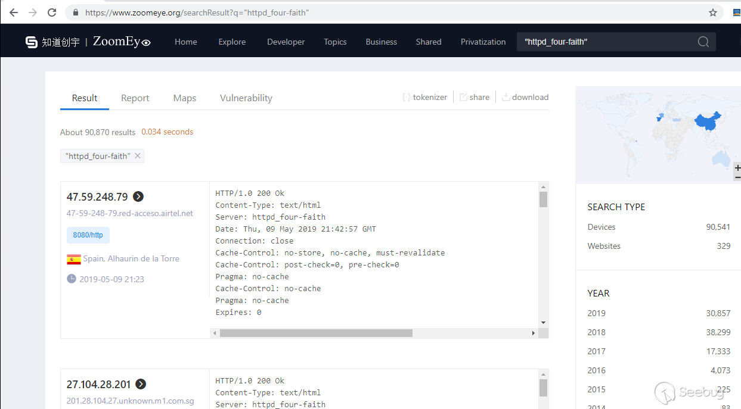View site info via the padlock icon
This screenshot has height=409, width=741.
point(76,13)
